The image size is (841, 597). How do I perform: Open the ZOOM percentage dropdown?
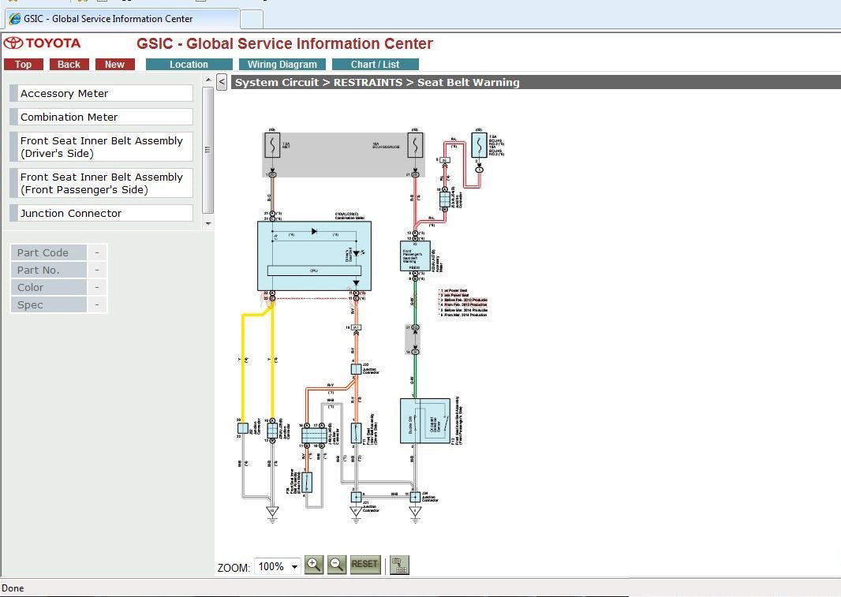point(294,566)
